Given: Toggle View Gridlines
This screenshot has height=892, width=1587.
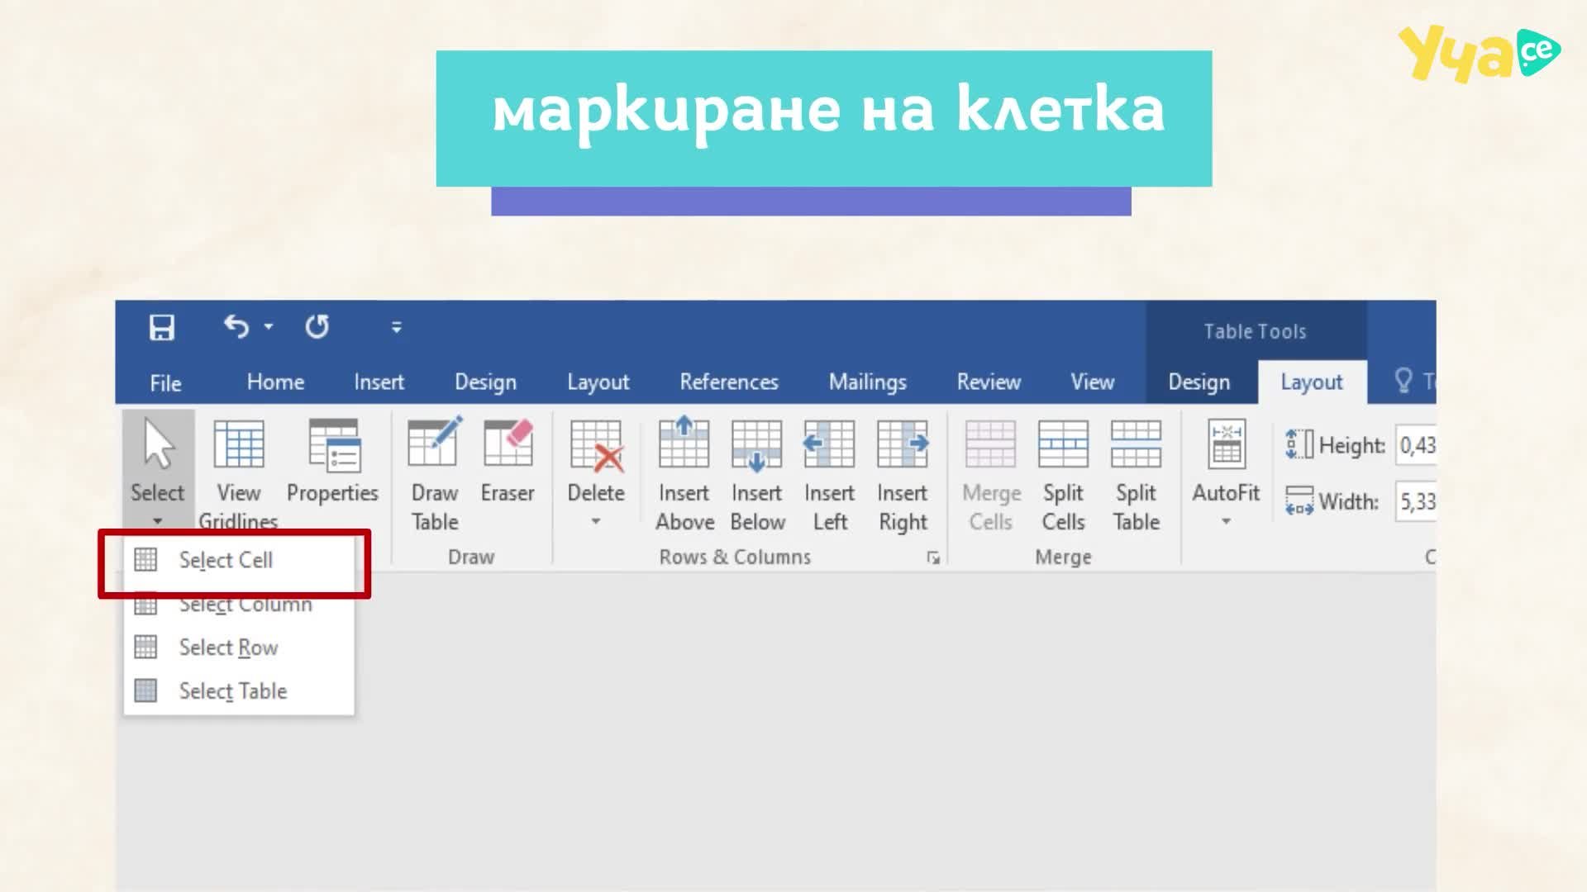Looking at the screenshot, I should click(238, 474).
